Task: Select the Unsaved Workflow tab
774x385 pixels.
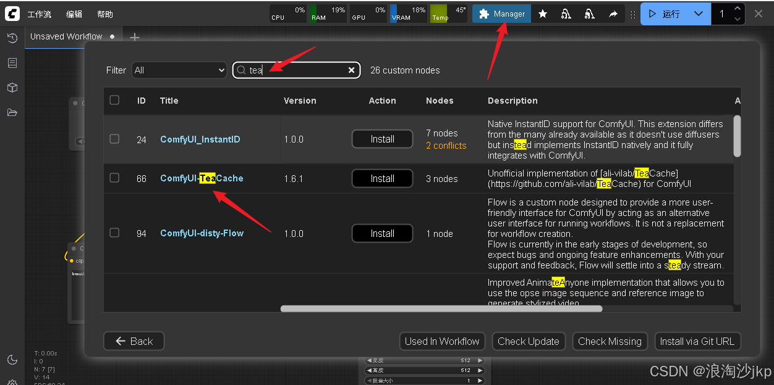Action: 72,36
